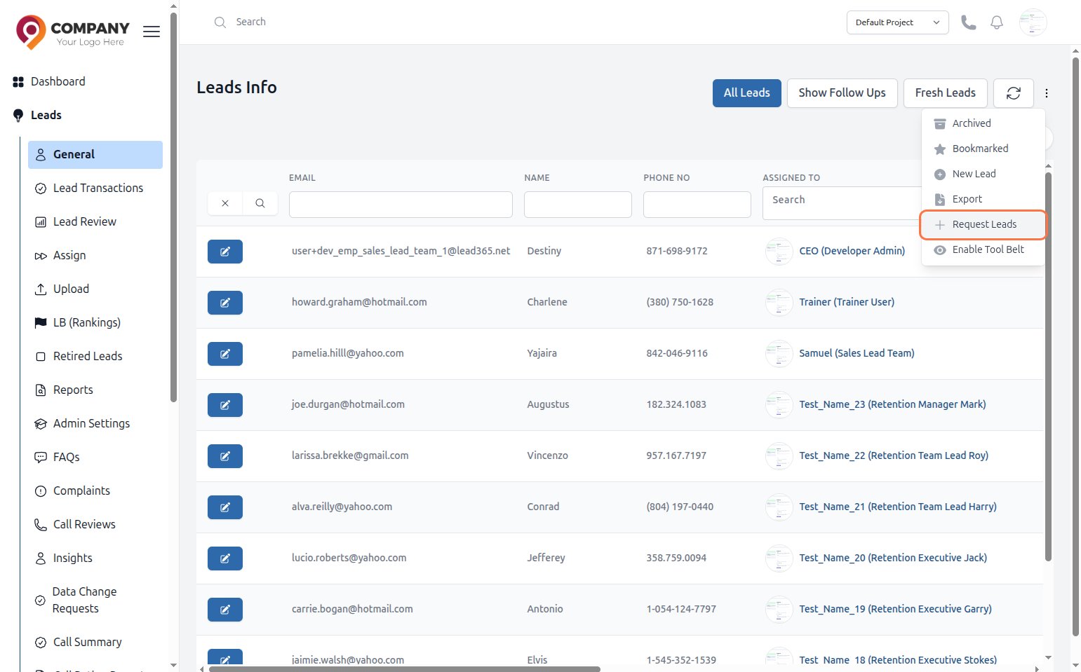Viewport: 1081px width, 672px height.
Task: Open Samuel (Sales Lead Team) link
Action: pyautogui.click(x=857, y=353)
